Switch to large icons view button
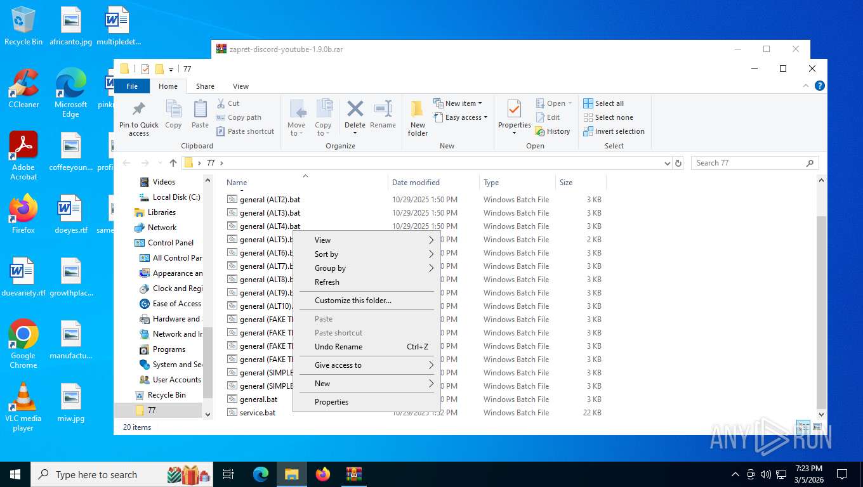This screenshot has width=863, height=487. (817, 427)
